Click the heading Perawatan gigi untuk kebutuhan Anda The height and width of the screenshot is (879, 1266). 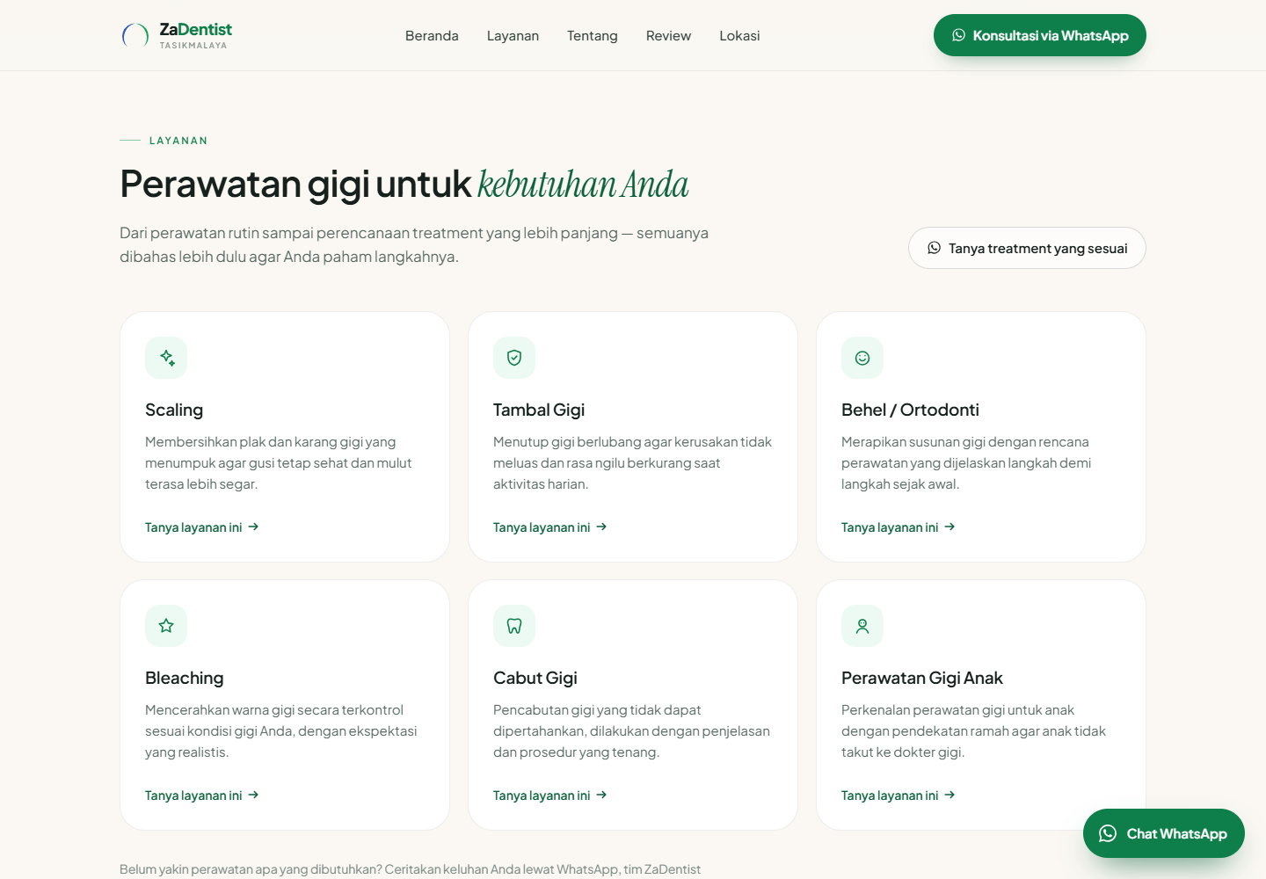pyautogui.click(x=404, y=185)
